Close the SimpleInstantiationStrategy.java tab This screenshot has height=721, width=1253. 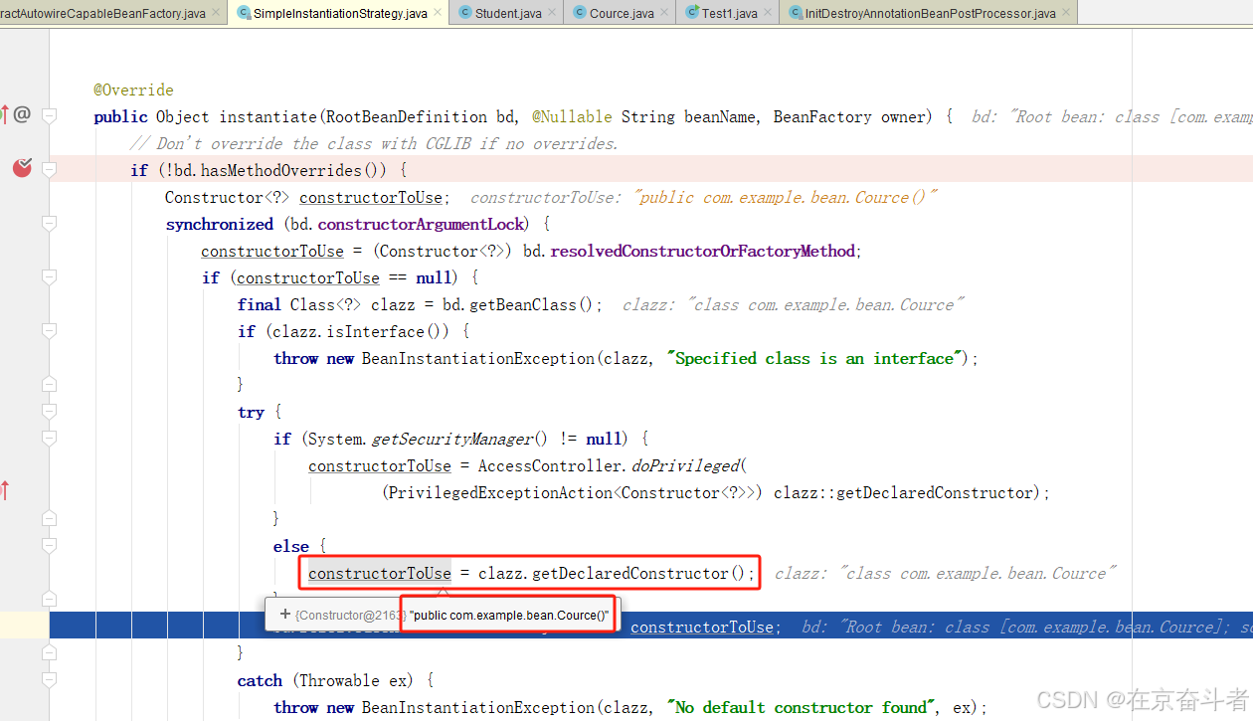pos(438,13)
